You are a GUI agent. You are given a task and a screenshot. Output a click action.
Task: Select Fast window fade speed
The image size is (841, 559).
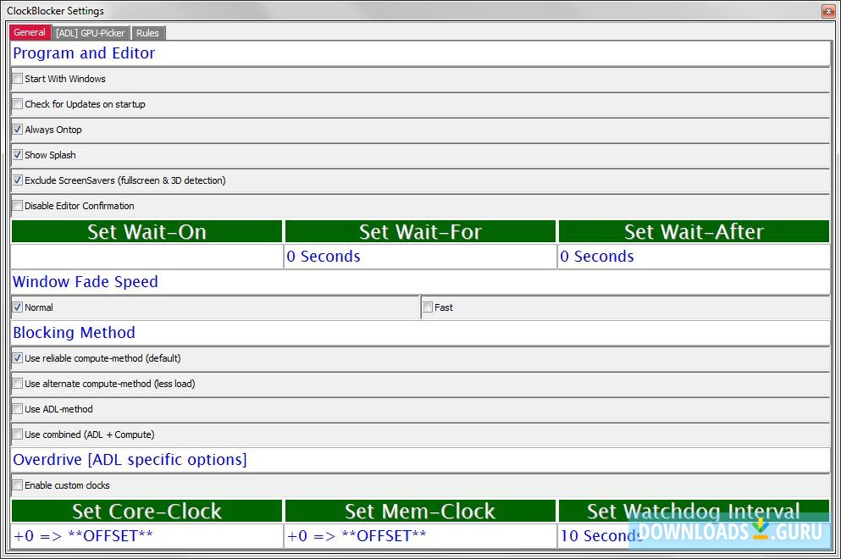coord(428,307)
